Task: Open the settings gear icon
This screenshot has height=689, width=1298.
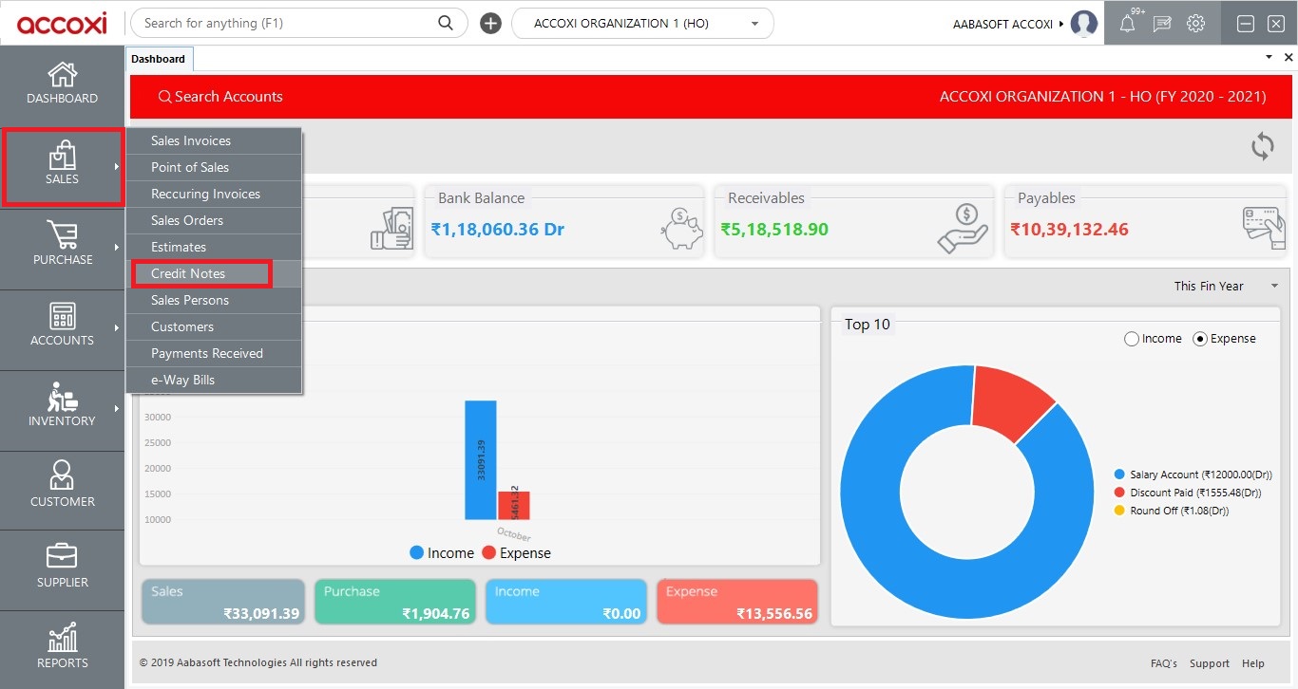Action: pyautogui.click(x=1197, y=23)
